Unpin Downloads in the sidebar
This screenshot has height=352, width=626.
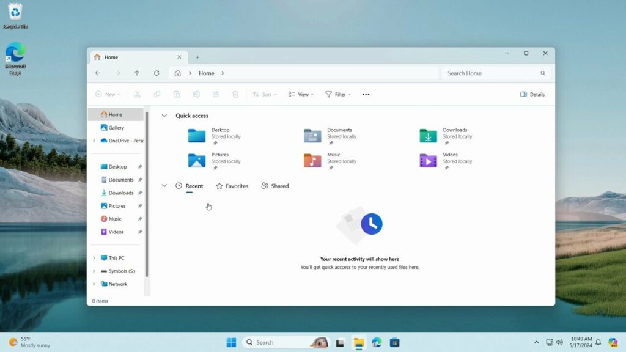(x=140, y=193)
